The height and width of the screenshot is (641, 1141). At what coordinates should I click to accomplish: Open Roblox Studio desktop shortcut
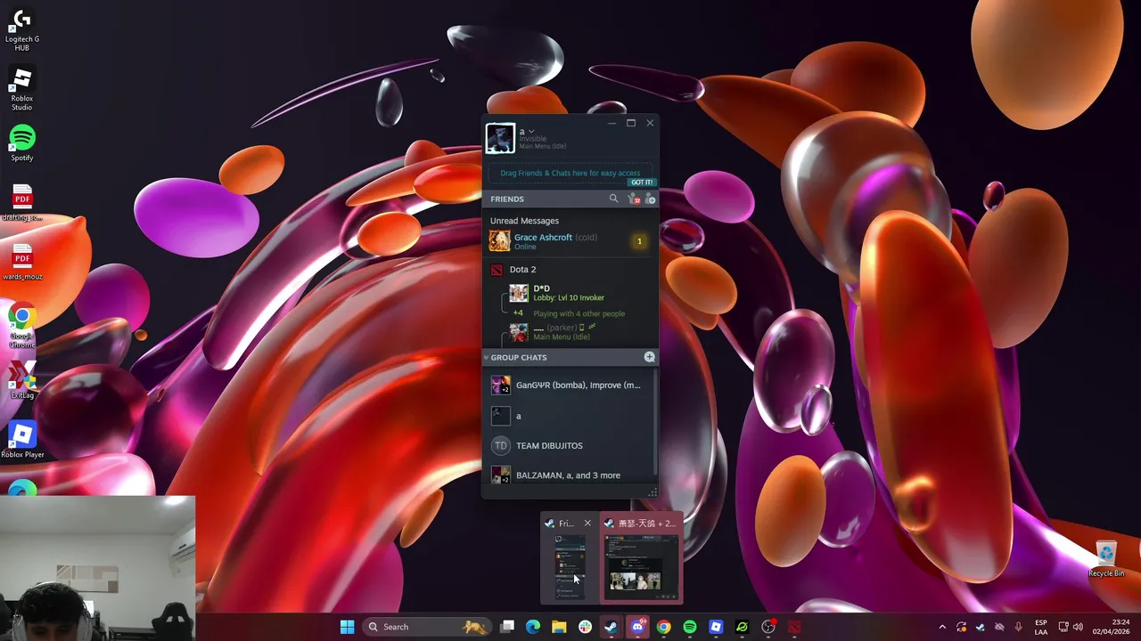[x=22, y=89]
